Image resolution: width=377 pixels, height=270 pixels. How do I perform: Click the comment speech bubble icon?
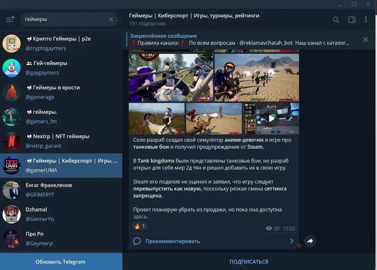pos(137,241)
